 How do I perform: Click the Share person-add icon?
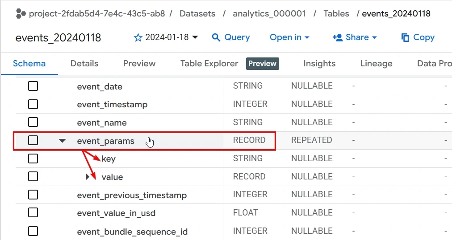pyautogui.click(x=338, y=37)
